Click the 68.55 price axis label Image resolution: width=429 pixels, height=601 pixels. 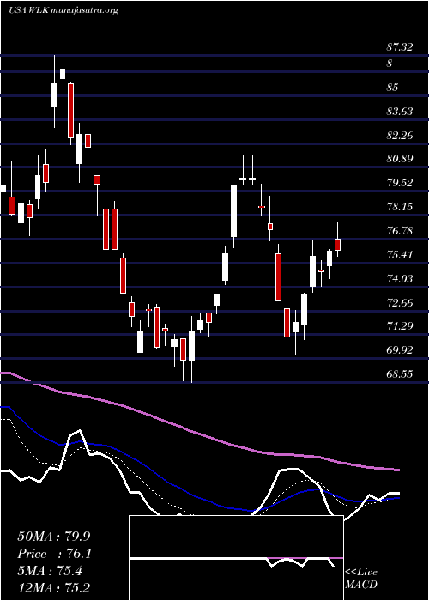point(400,373)
